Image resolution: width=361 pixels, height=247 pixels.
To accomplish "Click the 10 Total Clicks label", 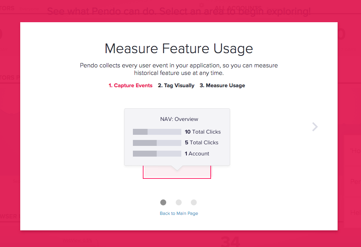I will point(203,132).
